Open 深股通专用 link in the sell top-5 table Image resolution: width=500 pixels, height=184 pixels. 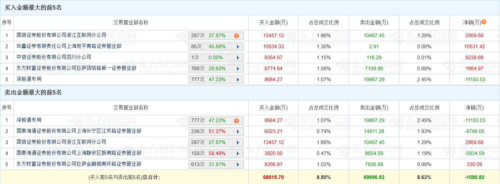coord(29,120)
